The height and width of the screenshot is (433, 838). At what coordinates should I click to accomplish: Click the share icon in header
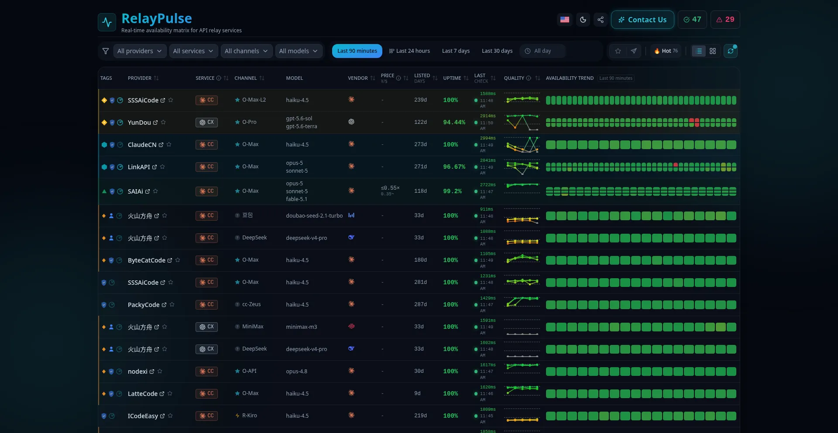pyautogui.click(x=601, y=20)
